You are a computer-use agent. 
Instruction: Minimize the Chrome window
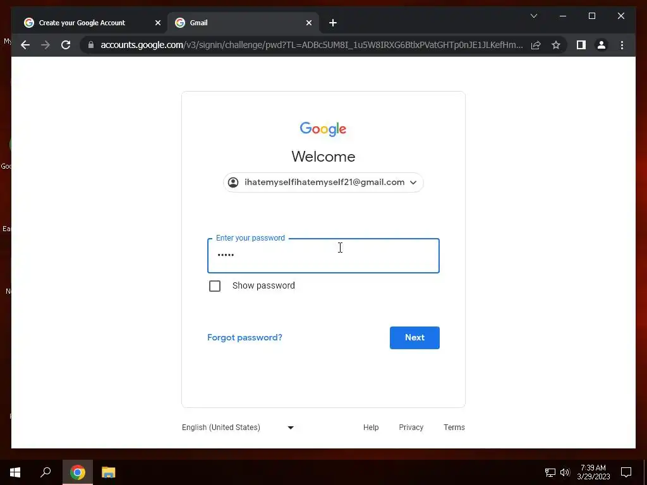pos(563,16)
